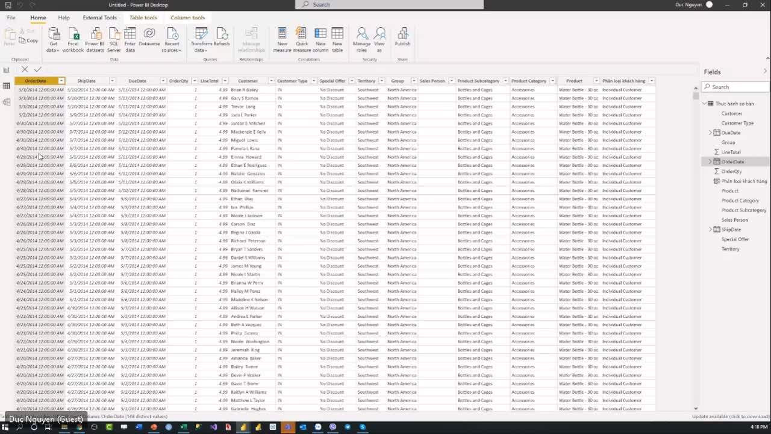The height and width of the screenshot is (434, 771).
Task: Click the Enter data icon
Action: pyautogui.click(x=130, y=33)
